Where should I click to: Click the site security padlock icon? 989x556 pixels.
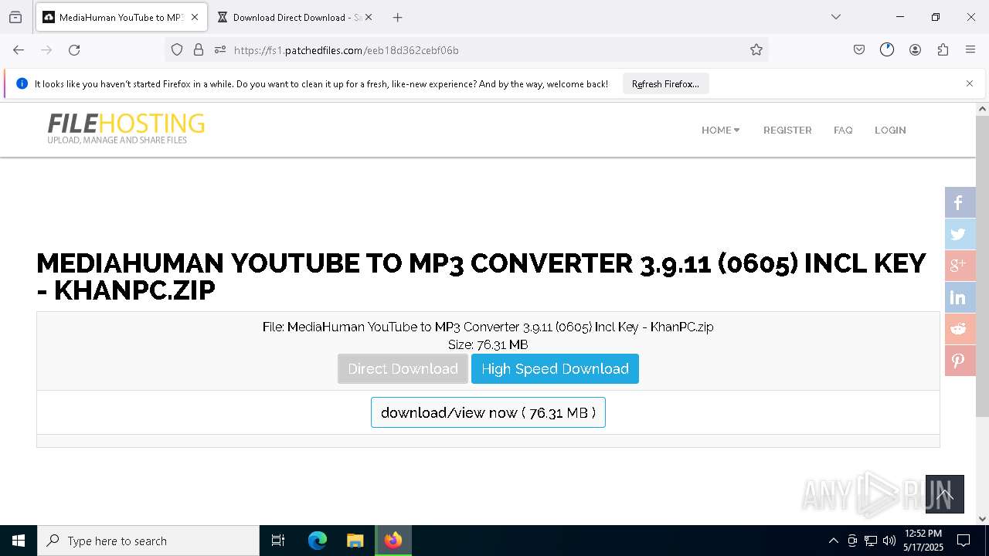[199, 50]
